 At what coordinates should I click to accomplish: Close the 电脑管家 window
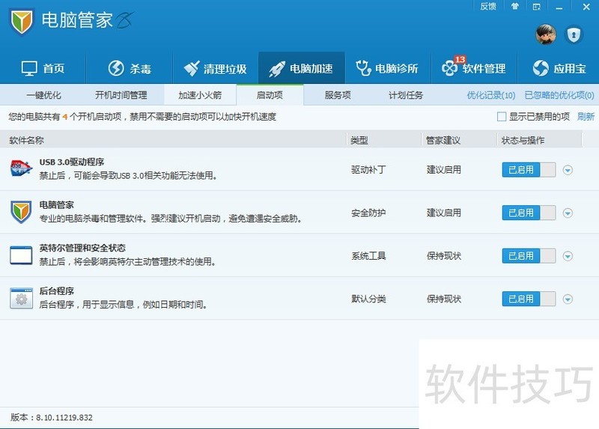tap(586, 7)
